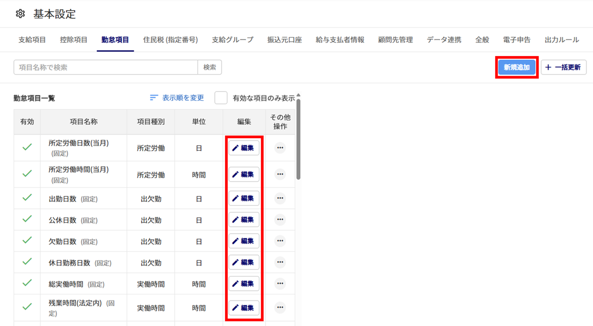The width and height of the screenshot is (593, 326).
Task: Click the green checkmark for 所定労働時間(当月)
Action: pyautogui.click(x=27, y=174)
